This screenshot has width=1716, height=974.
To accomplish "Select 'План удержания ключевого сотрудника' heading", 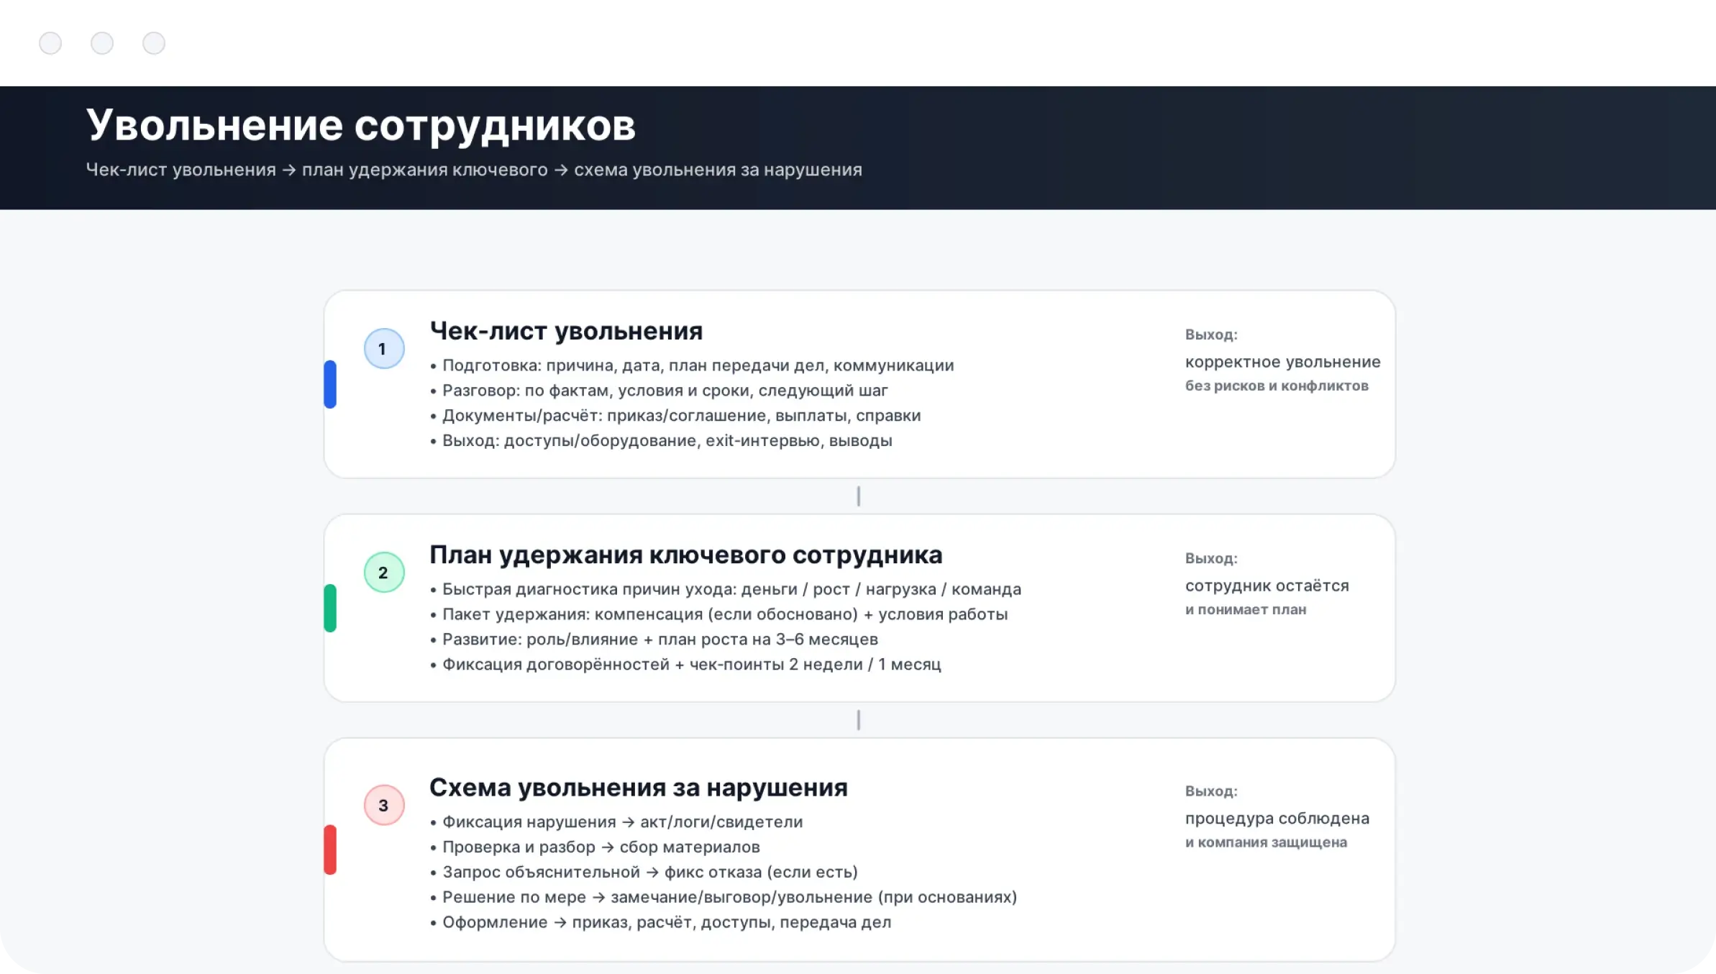I will (x=685, y=555).
